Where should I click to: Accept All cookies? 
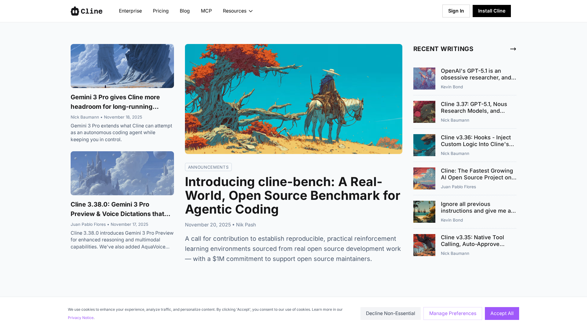coord(502,313)
